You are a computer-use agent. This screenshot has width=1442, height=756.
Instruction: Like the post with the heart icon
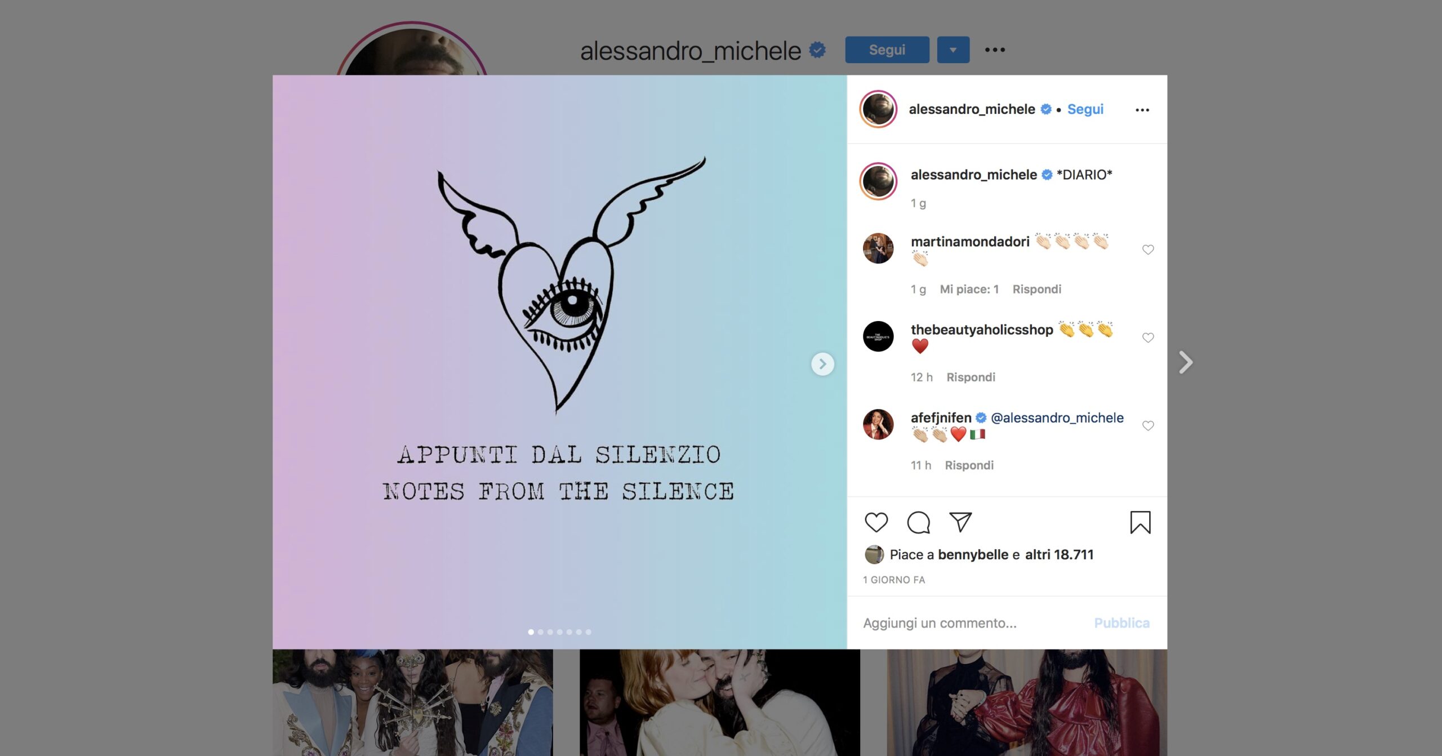[876, 522]
